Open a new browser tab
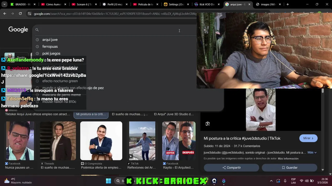 tap(288, 4)
